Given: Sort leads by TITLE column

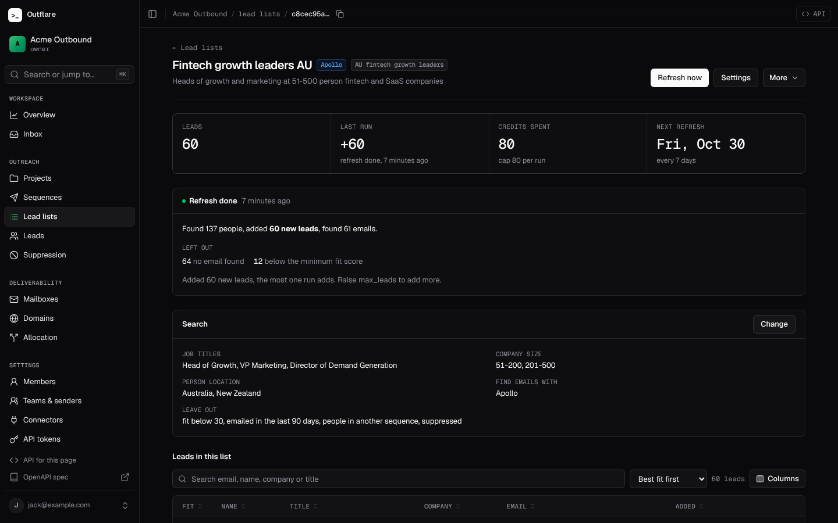Looking at the screenshot, I should point(304,507).
